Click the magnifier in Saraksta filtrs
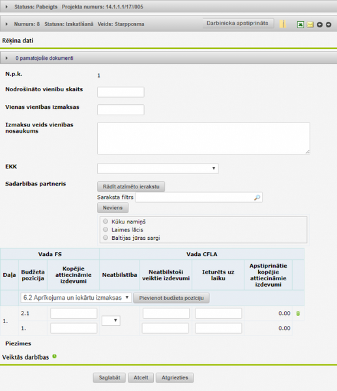The height and width of the screenshot is (391, 337). [x=257, y=197]
